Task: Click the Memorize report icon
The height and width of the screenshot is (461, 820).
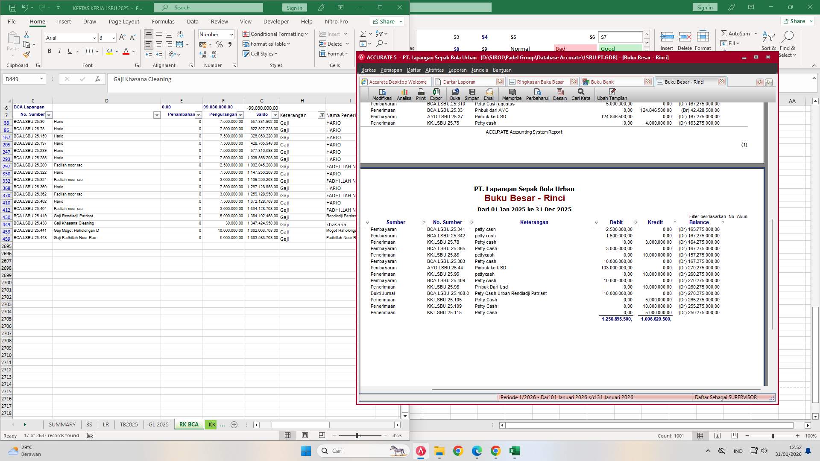Action: (x=512, y=94)
